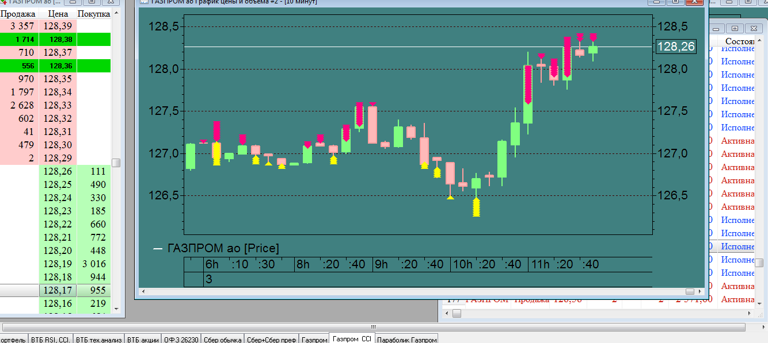The width and height of the screenshot is (768, 343).
Task: Click the buy price 128,21
Action: 58,237
